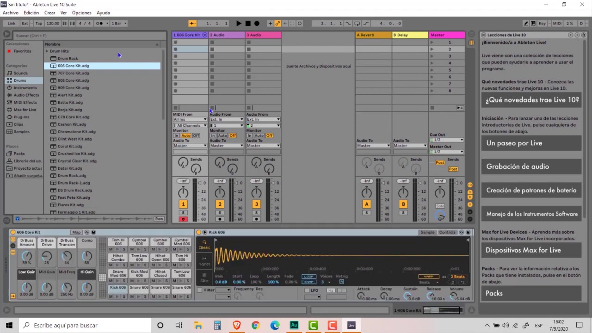Select the 2 Audio track header
This screenshot has height=333, width=592.
pos(227,35)
